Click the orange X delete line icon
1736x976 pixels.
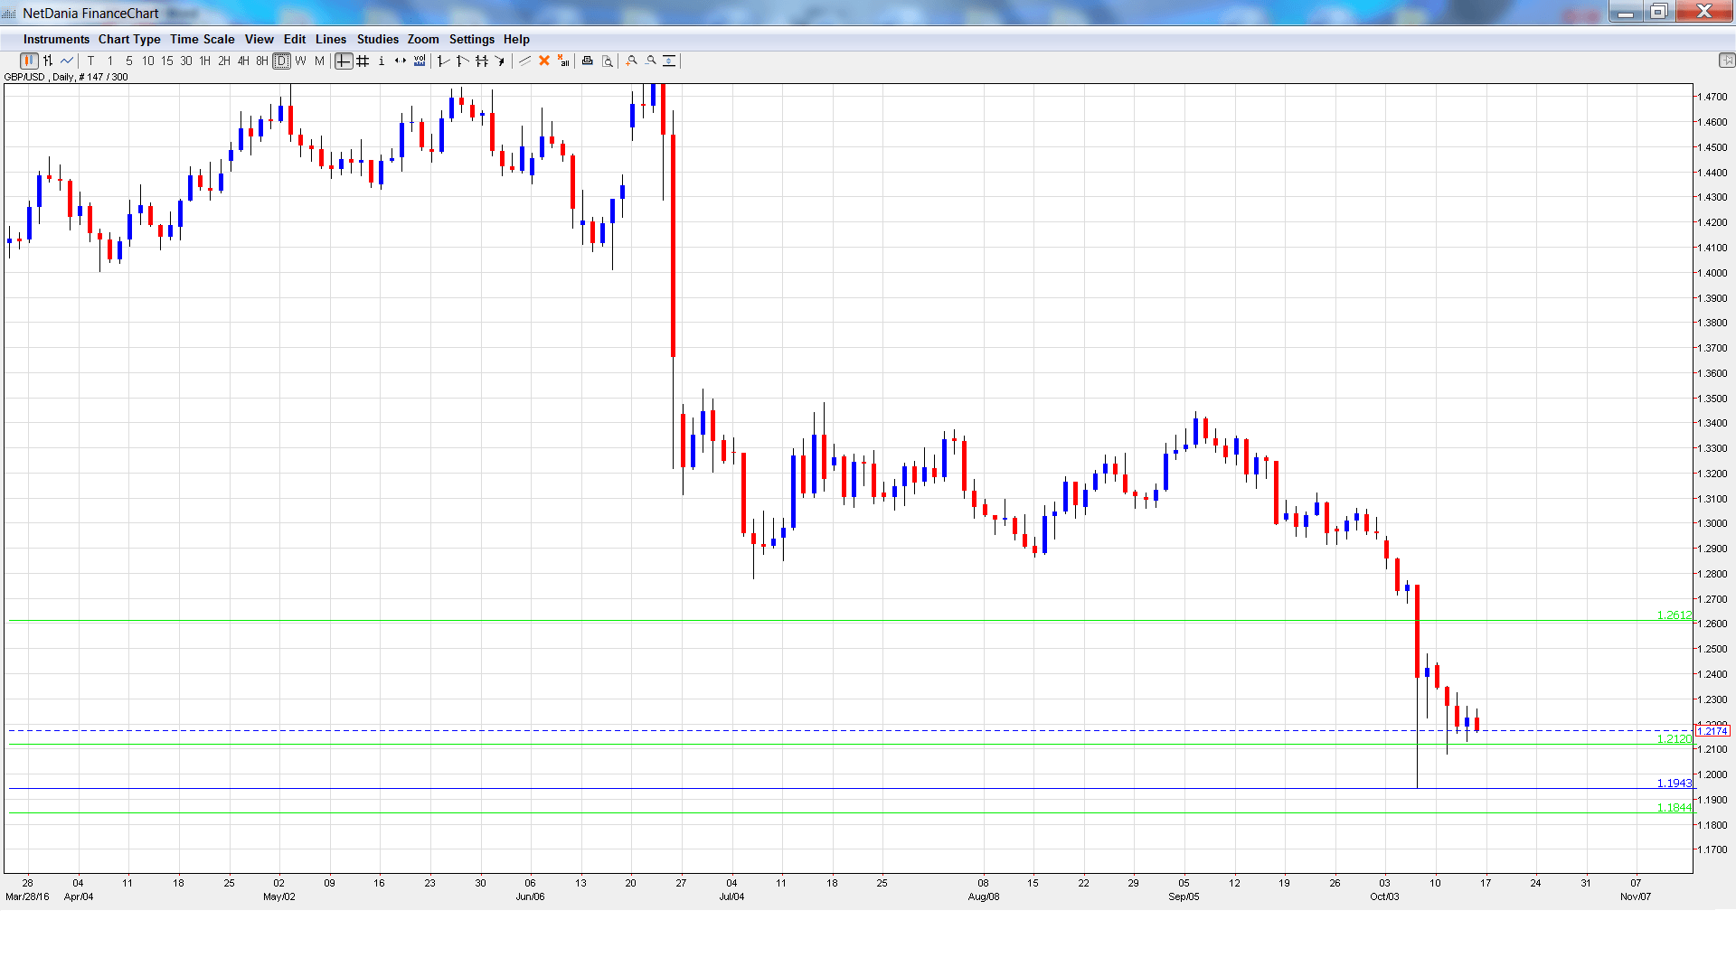(x=544, y=61)
